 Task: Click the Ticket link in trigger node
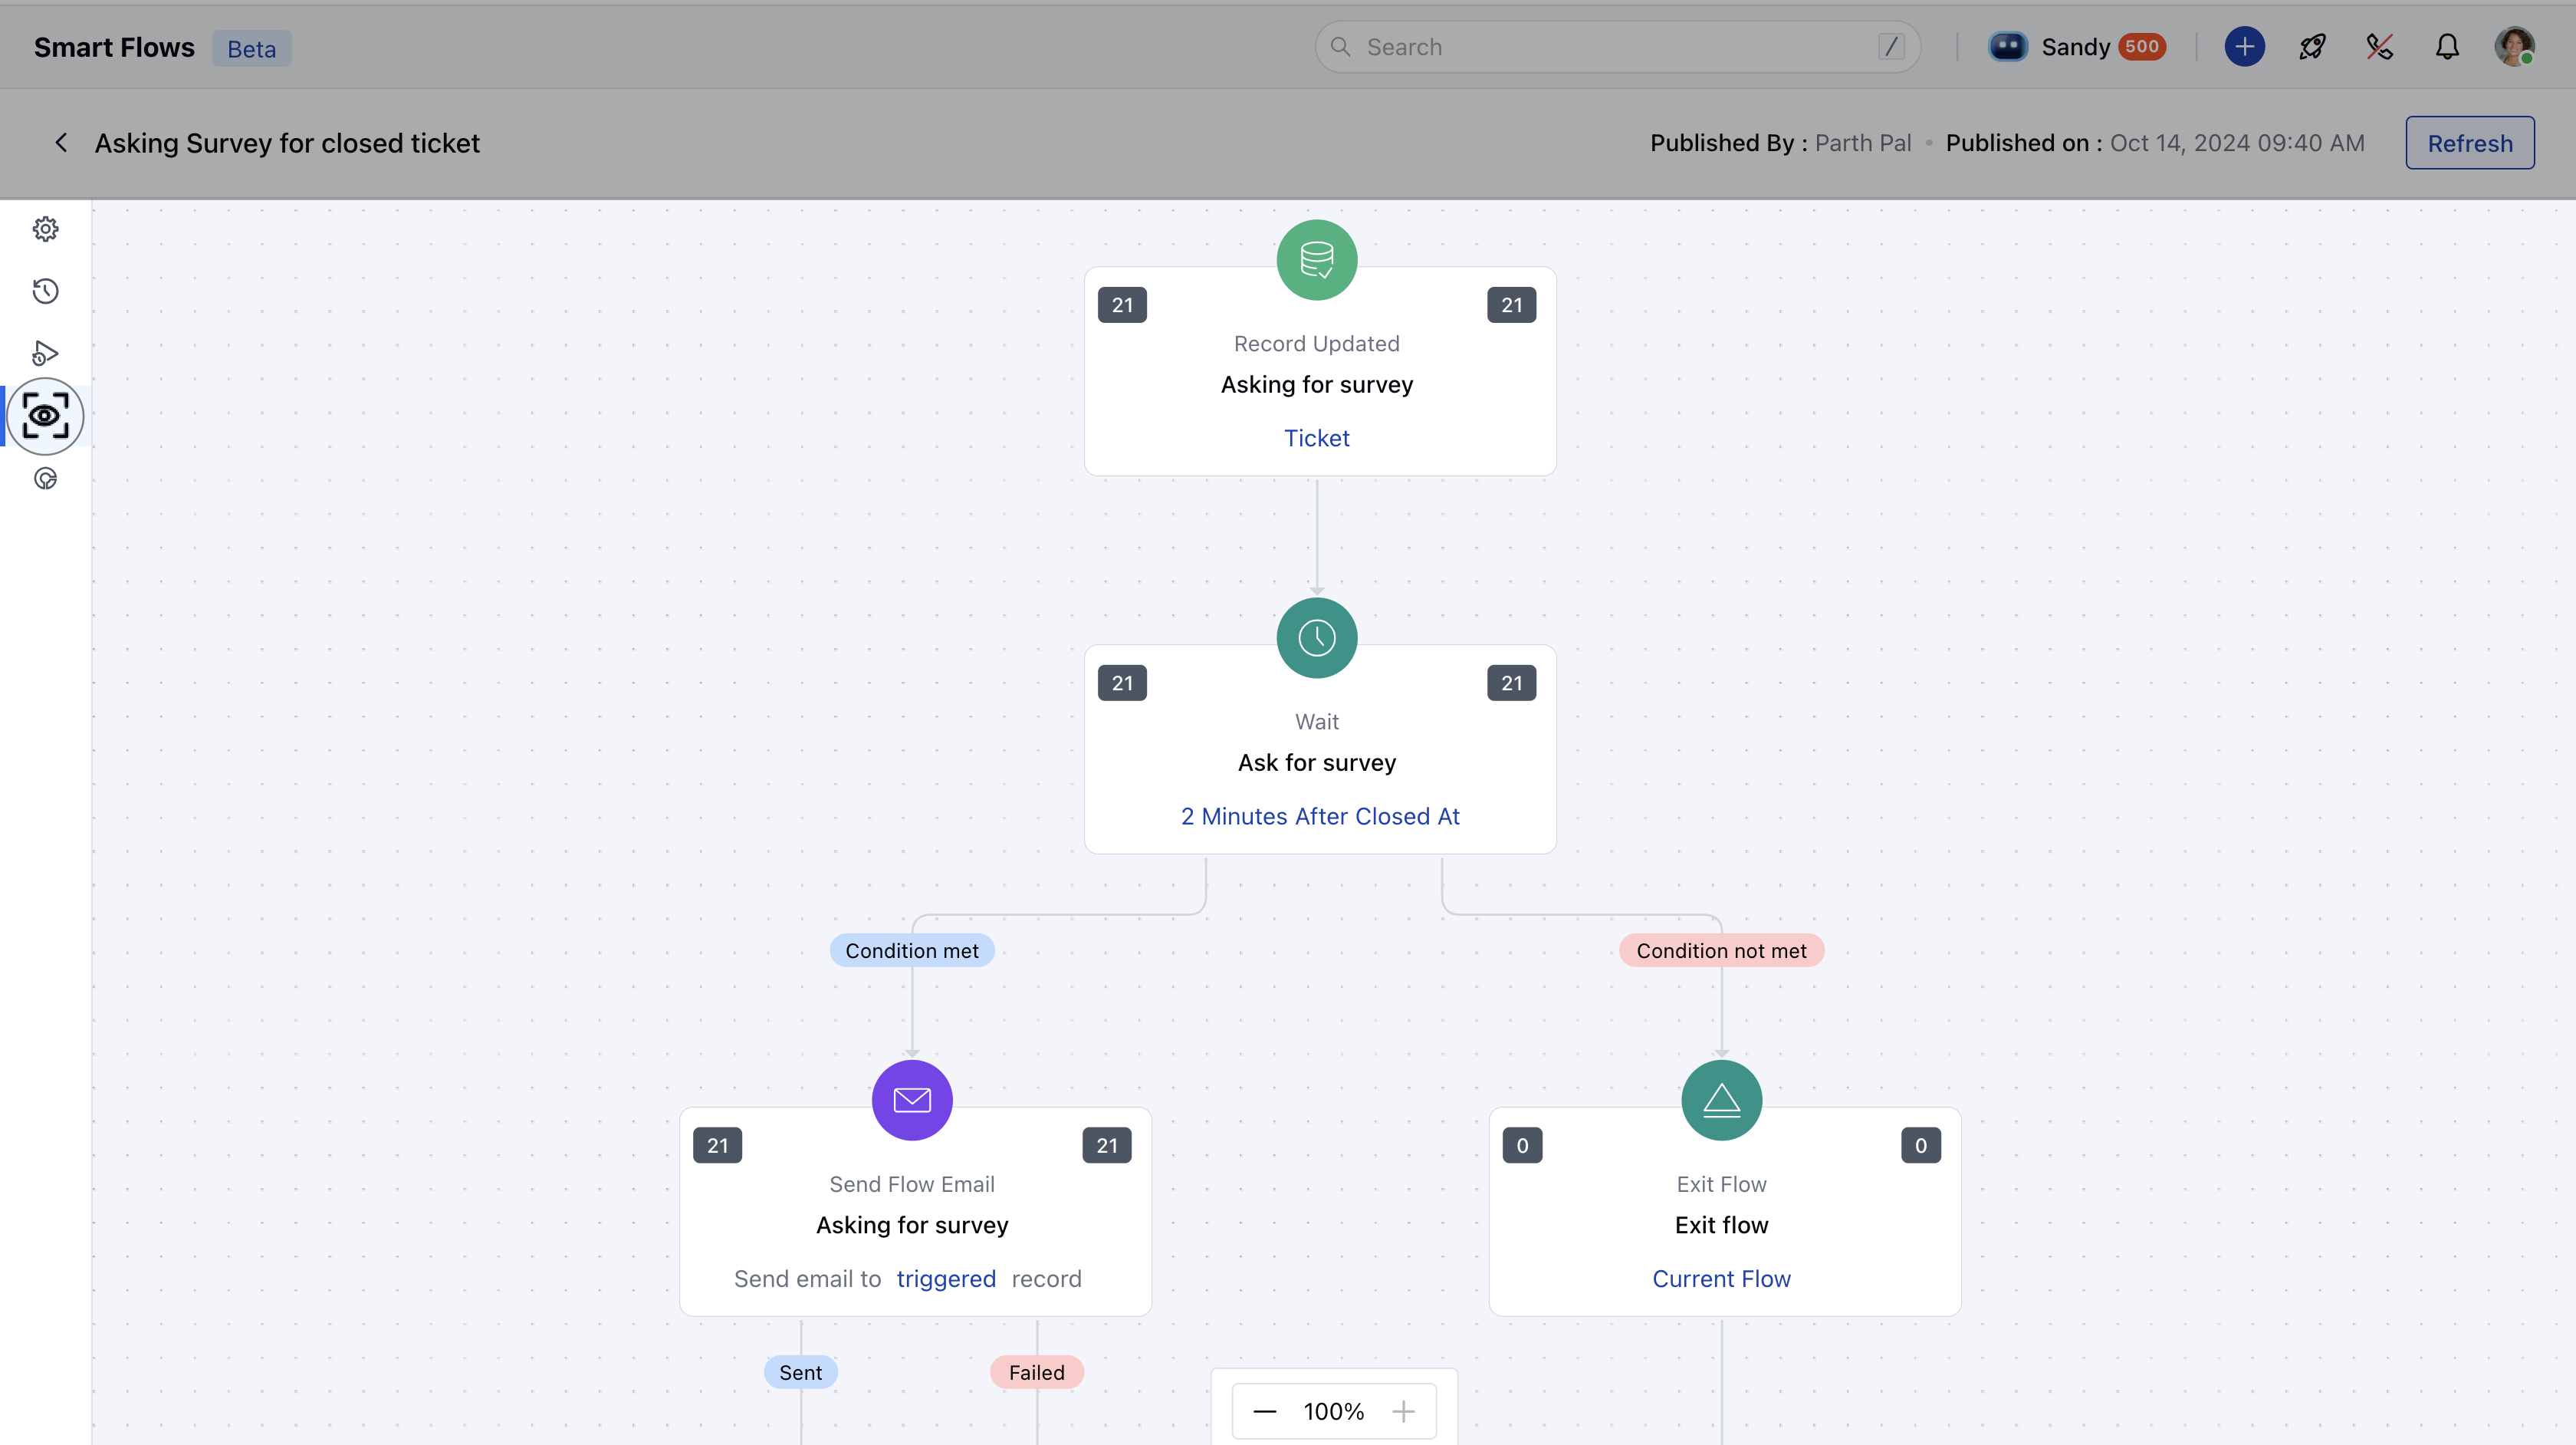(x=1316, y=438)
